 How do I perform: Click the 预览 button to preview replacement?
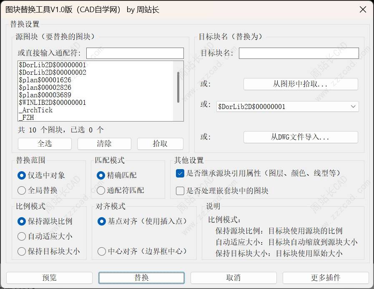[50, 277]
